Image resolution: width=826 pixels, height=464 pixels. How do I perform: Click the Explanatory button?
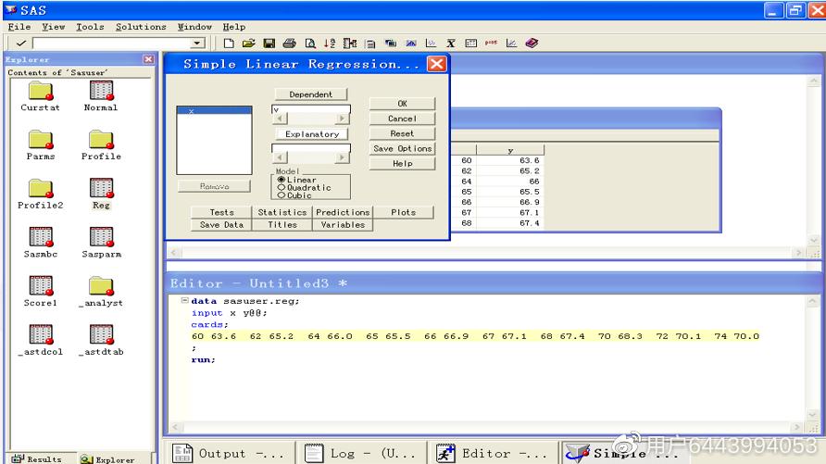tap(311, 134)
